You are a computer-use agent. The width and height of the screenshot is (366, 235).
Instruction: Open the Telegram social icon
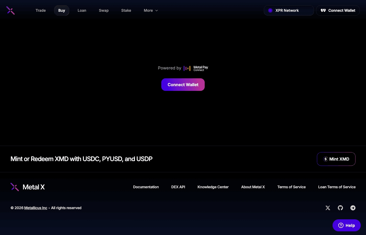click(x=353, y=208)
